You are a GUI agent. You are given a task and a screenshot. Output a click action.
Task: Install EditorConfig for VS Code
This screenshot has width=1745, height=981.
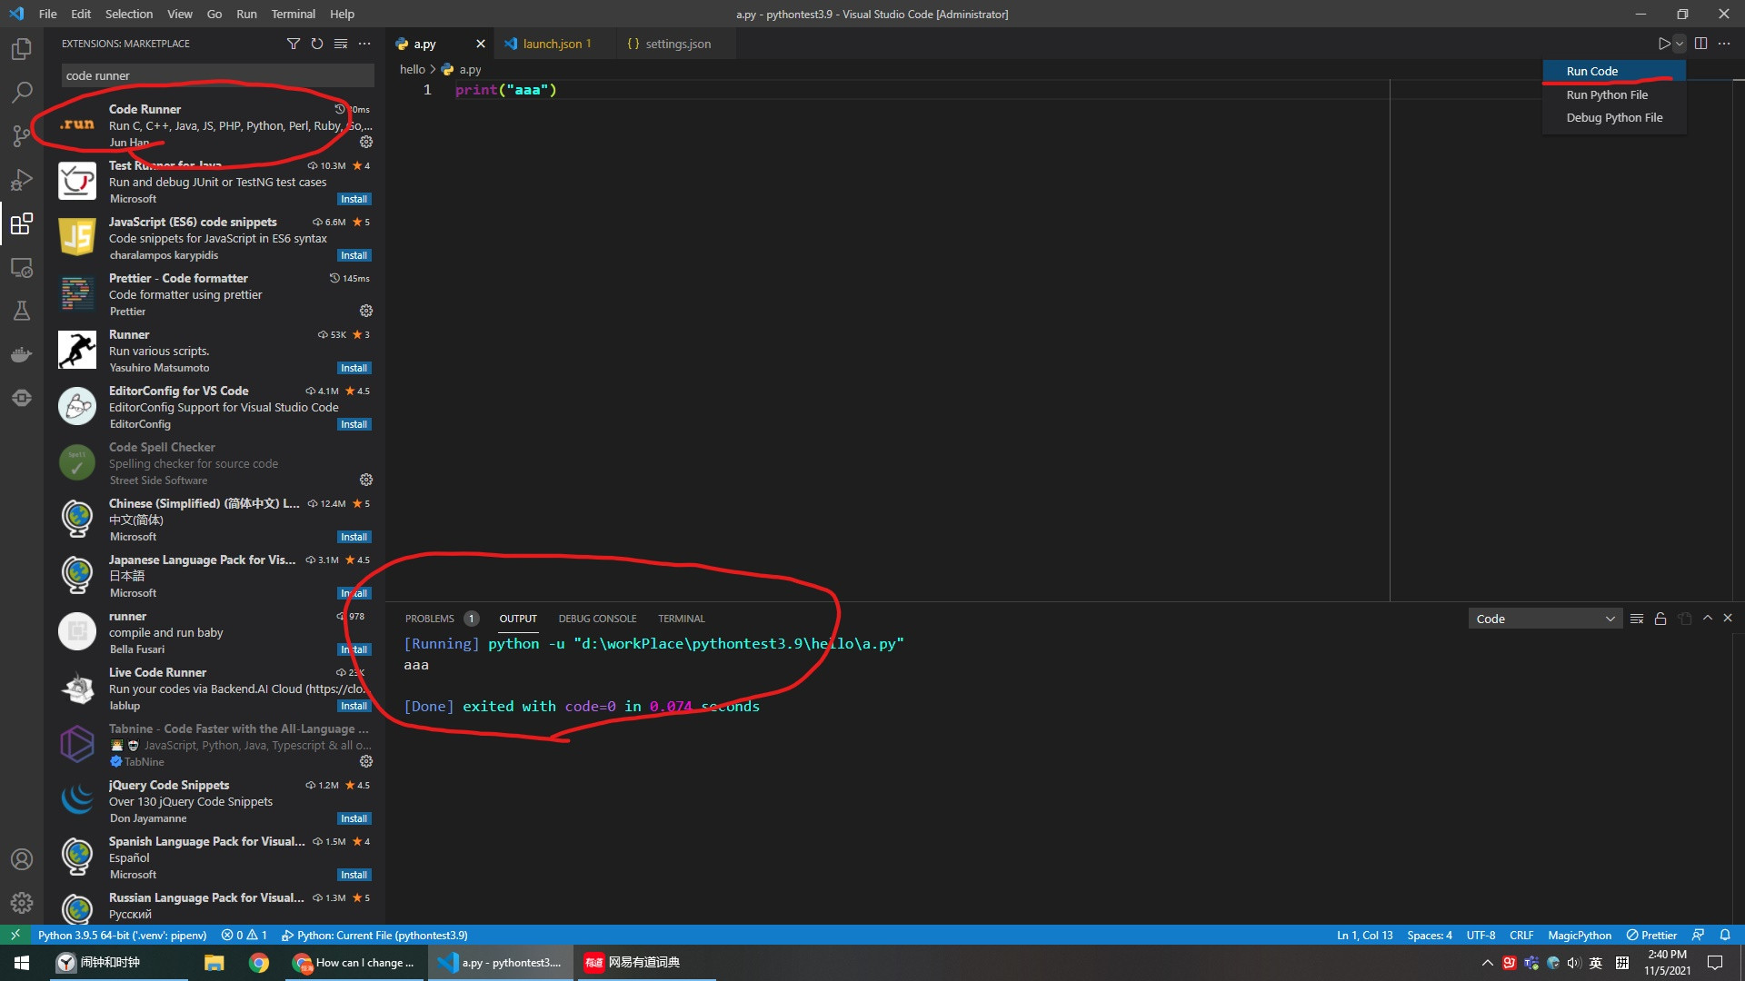click(354, 424)
